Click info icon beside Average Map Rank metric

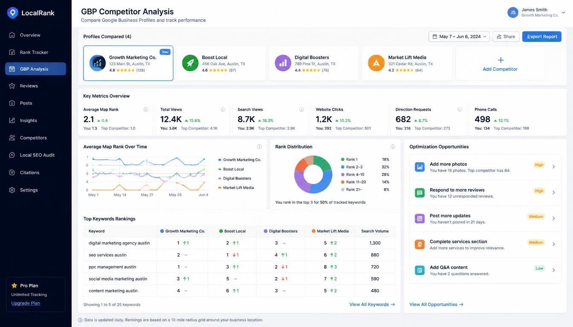pyautogui.click(x=146, y=109)
